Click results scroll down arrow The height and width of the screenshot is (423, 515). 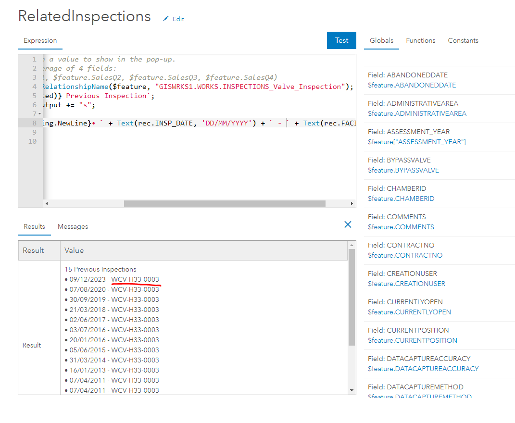pos(352,390)
